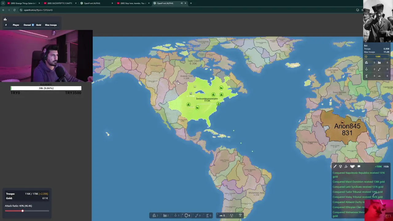Sort leaderboard by Owned column

(x=29, y=25)
